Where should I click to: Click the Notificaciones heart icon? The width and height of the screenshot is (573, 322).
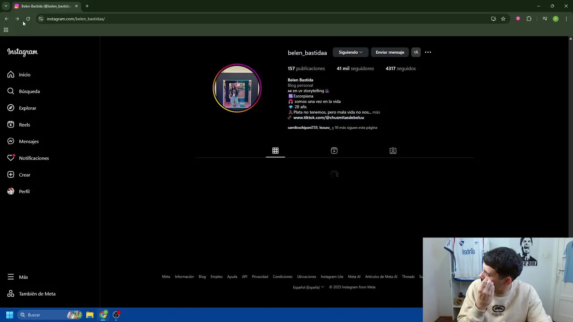tap(11, 158)
